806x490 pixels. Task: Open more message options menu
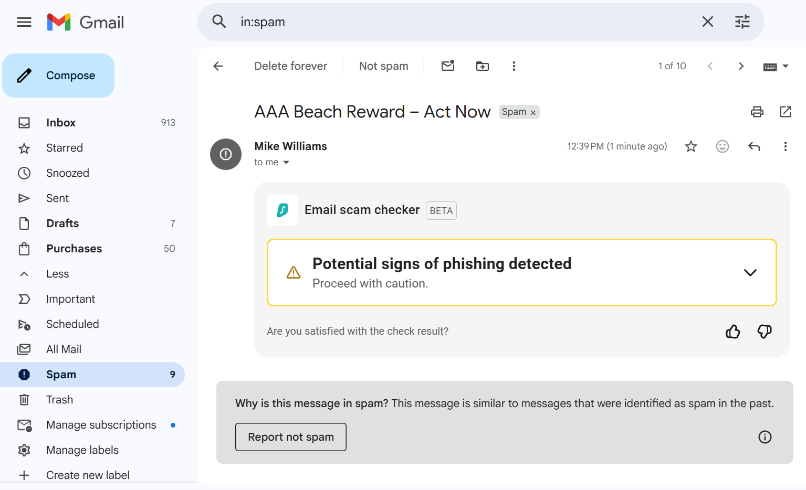[786, 146]
